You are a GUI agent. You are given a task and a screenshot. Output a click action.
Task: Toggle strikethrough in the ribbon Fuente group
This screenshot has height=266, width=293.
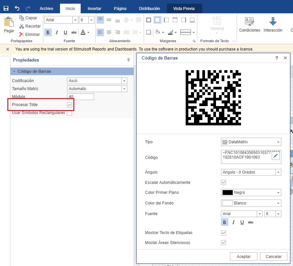[74, 33]
